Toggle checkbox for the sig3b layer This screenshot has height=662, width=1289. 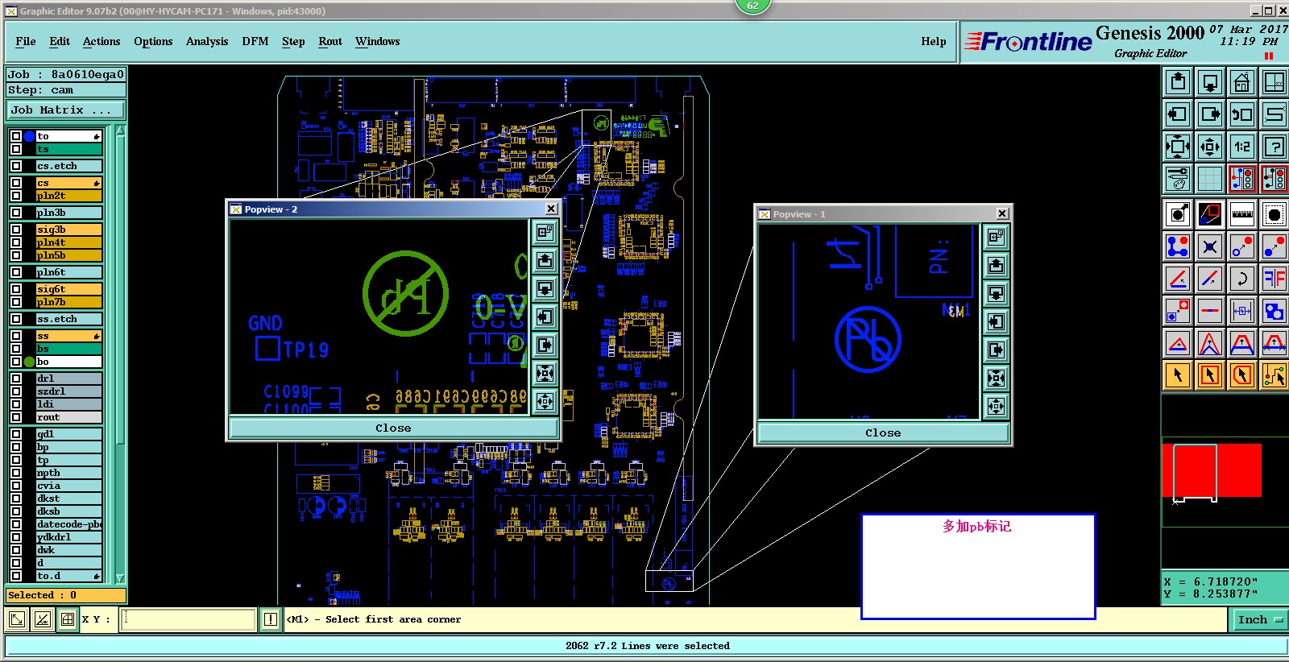(16, 230)
